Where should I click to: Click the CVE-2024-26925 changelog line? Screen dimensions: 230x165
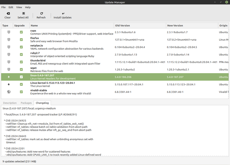[x=15, y=121]
